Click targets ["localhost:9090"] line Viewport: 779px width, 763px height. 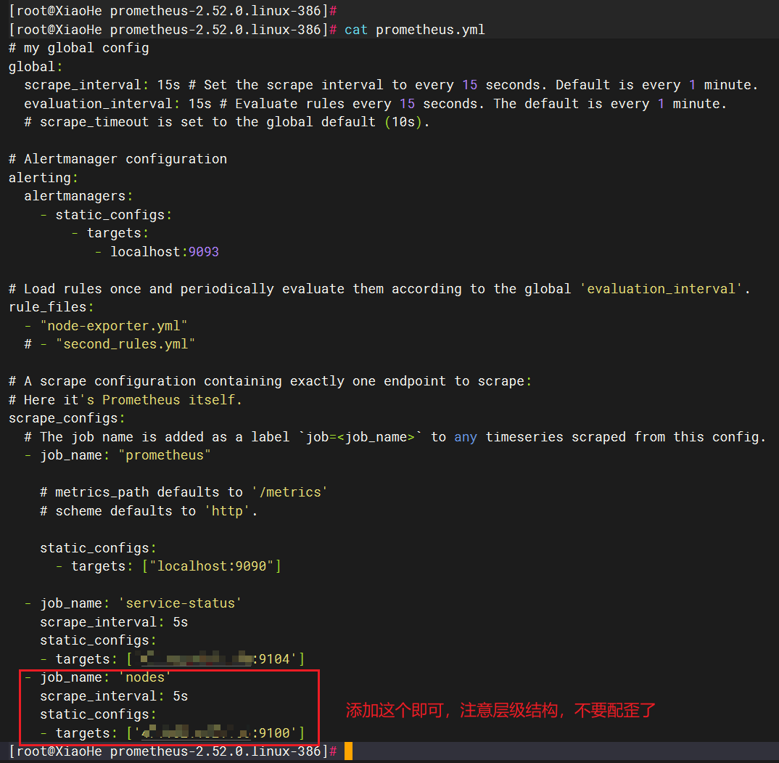(168, 566)
